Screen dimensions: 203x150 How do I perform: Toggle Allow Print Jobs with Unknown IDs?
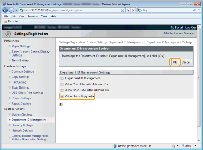click(x=62, y=84)
